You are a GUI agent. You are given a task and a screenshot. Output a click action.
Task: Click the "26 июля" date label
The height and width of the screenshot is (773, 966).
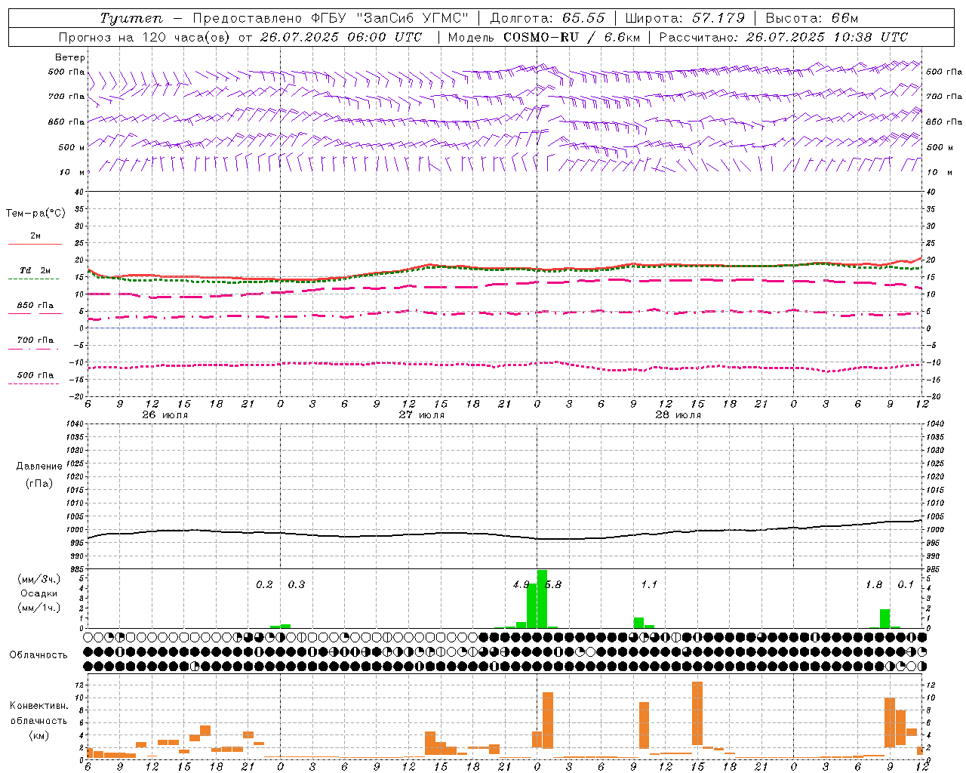165,415
